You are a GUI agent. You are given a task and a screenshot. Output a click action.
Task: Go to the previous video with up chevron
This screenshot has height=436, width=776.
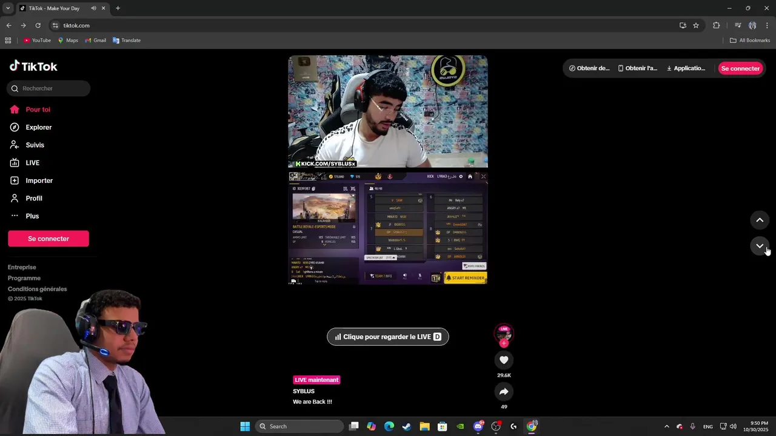pos(760,220)
